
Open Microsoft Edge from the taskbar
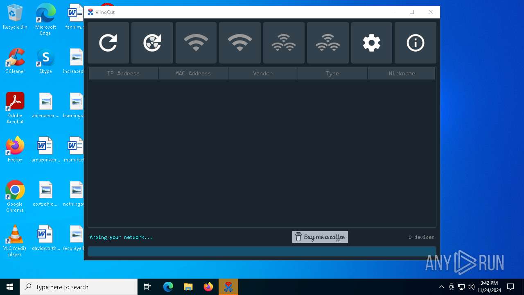point(168,287)
